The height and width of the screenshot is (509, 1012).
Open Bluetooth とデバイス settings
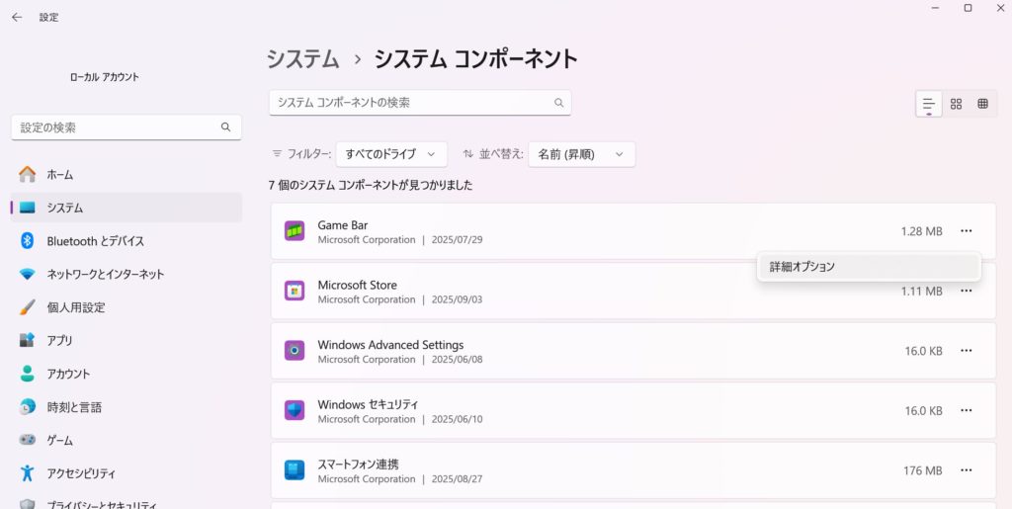coord(95,241)
